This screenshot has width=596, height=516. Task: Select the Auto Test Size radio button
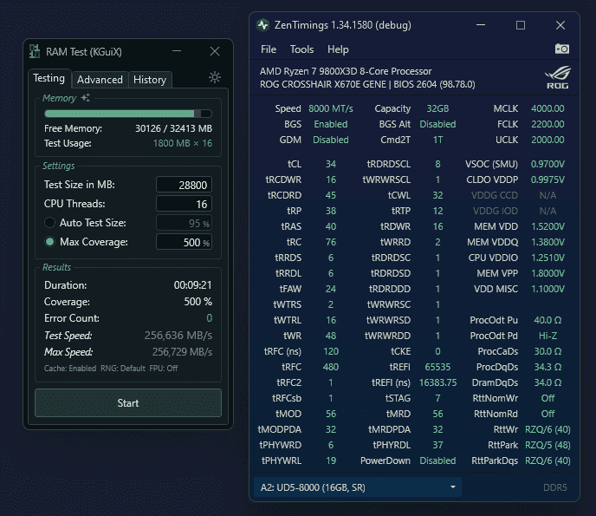tap(49, 223)
